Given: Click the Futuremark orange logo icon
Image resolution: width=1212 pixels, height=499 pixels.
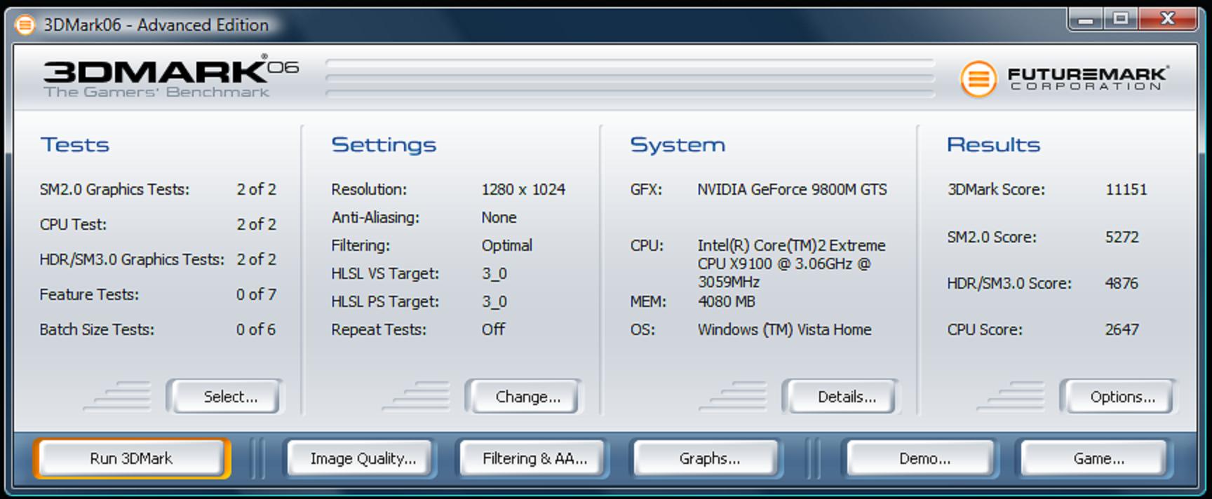Looking at the screenshot, I should click(978, 79).
